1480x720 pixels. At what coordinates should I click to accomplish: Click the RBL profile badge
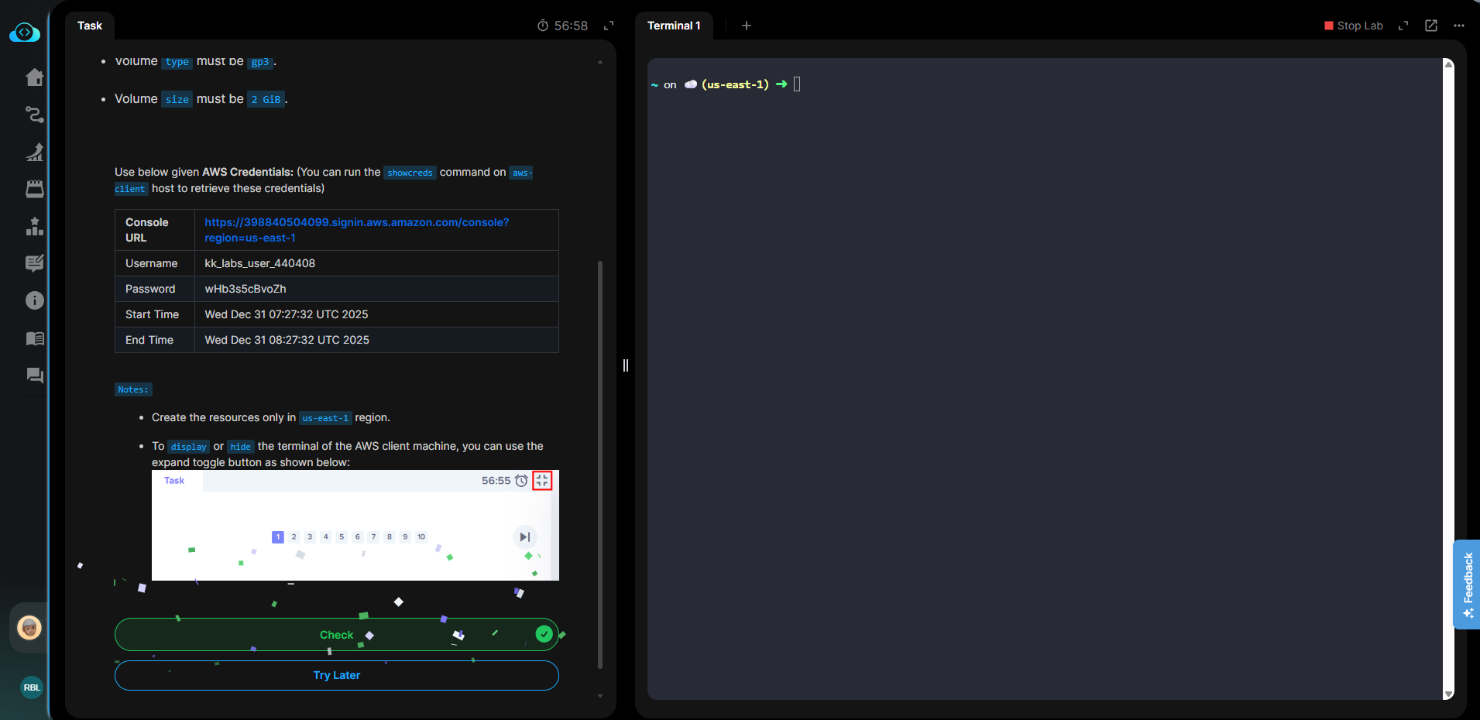coord(32,687)
